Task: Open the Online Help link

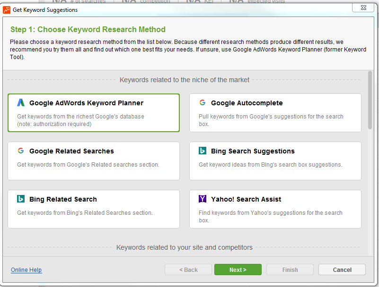Action: [26, 270]
